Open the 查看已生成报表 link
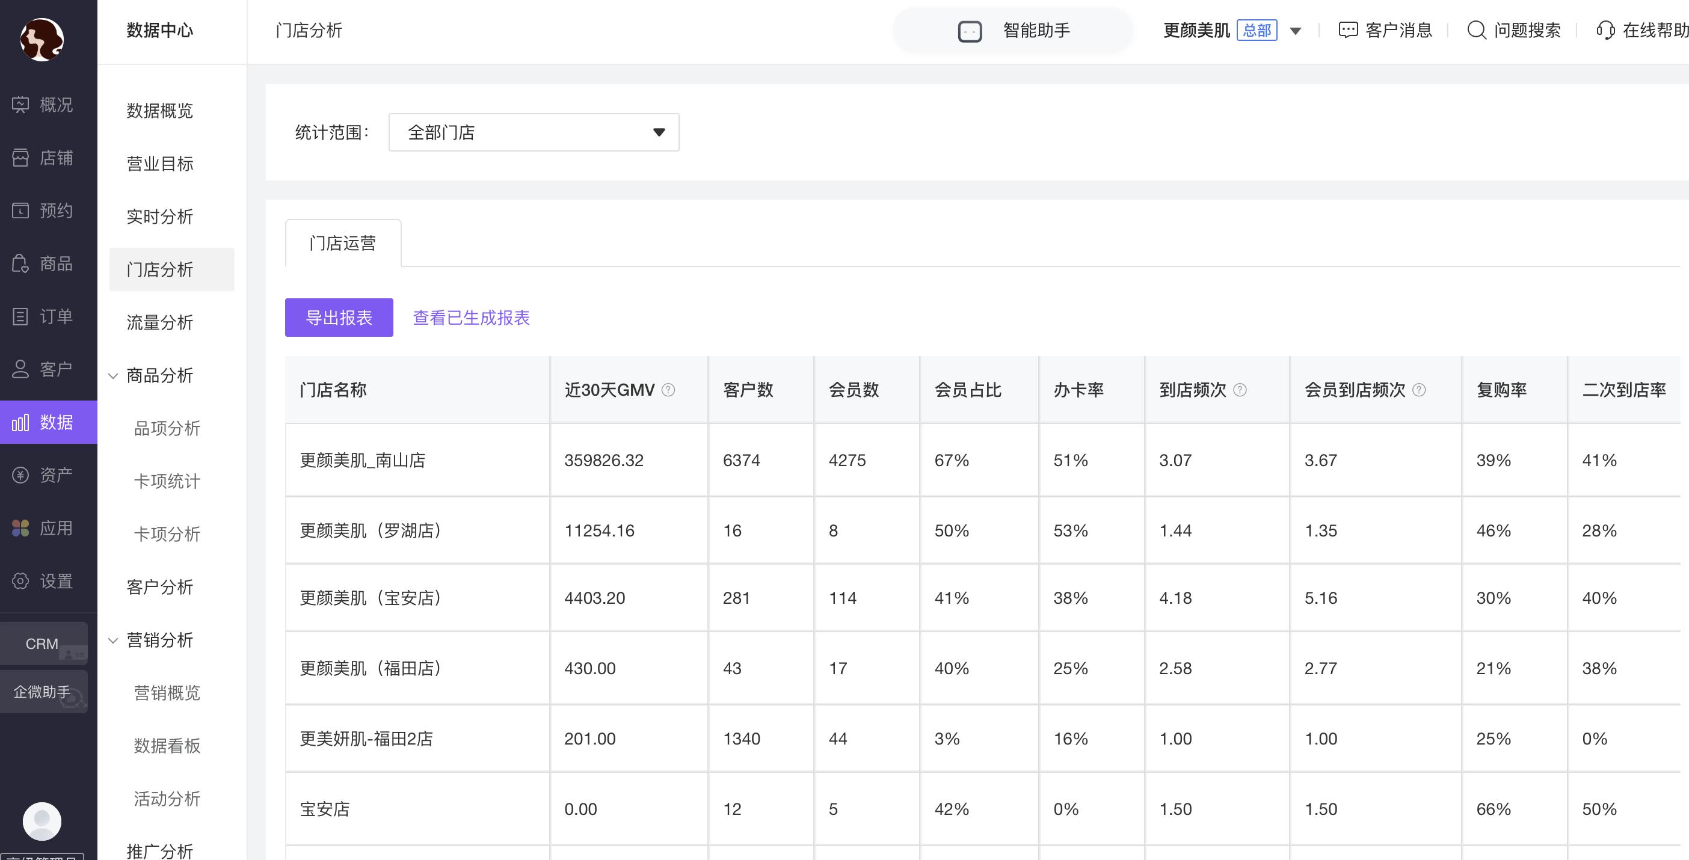Image resolution: width=1689 pixels, height=860 pixels. [x=471, y=318]
